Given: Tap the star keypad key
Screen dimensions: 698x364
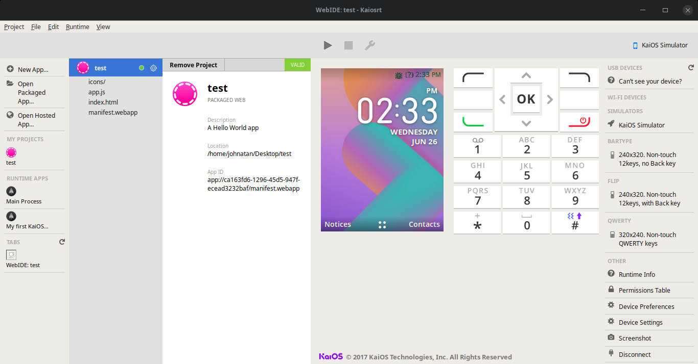Looking at the screenshot, I should (x=477, y=222).
